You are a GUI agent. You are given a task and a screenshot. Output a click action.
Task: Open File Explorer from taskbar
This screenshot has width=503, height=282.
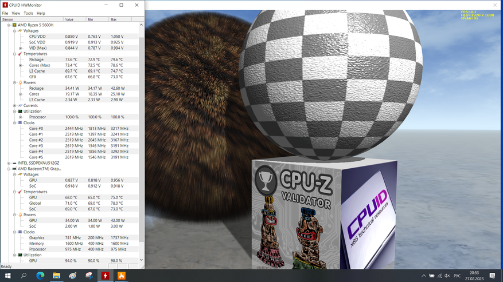tap(56, 276)
